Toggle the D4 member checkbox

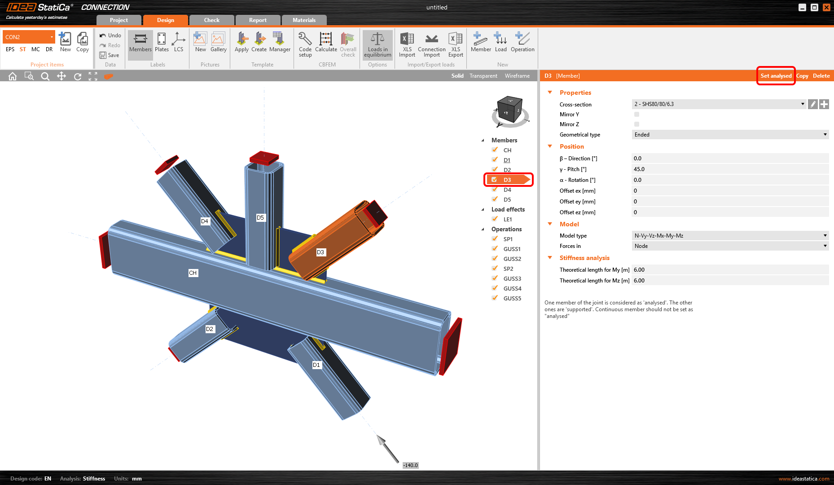(x=495, y=190)
